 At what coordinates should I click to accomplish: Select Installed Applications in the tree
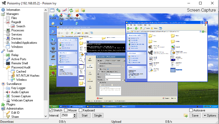24,43
